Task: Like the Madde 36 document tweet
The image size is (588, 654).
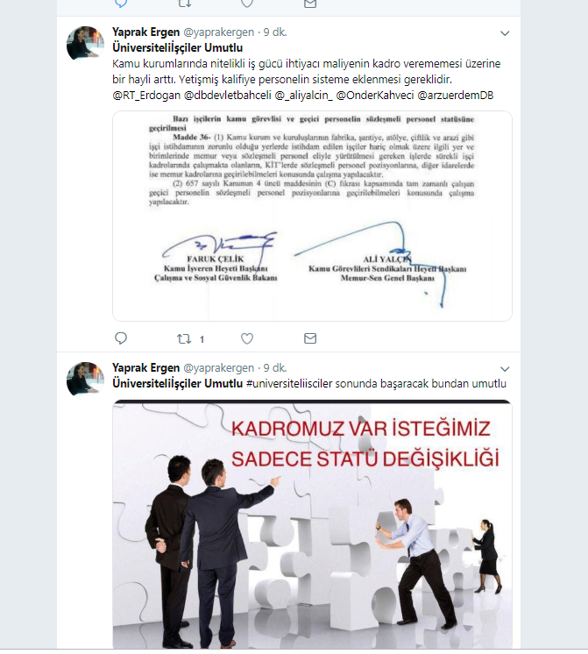Action: 247,338
